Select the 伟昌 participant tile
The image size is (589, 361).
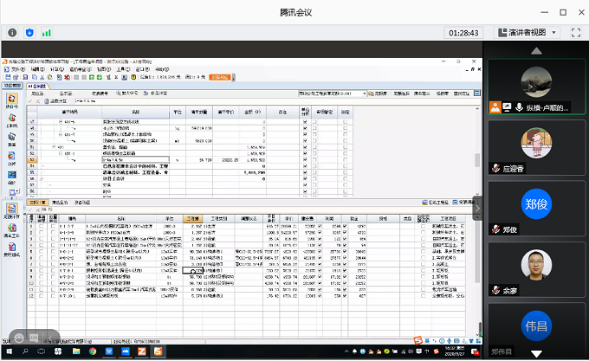pos(536,330)
